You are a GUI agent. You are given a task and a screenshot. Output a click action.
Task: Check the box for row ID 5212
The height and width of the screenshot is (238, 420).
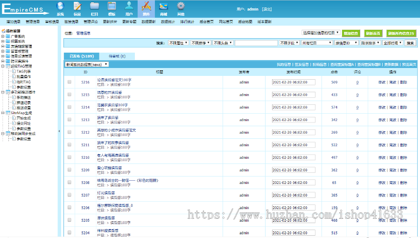pos(70,132)
